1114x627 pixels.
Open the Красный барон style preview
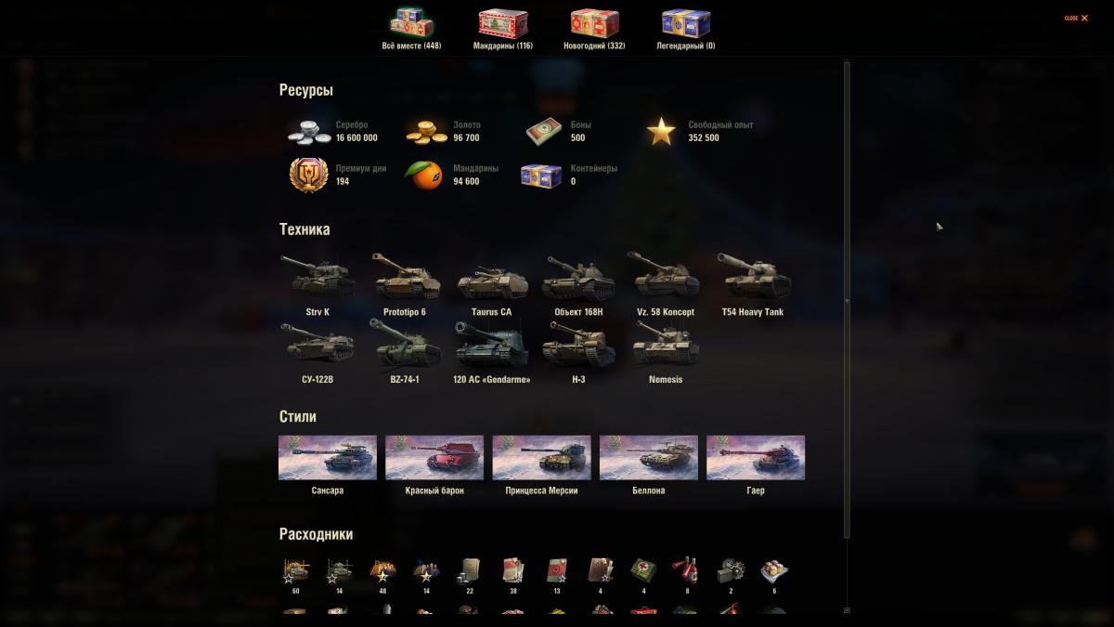pos(434,457)
